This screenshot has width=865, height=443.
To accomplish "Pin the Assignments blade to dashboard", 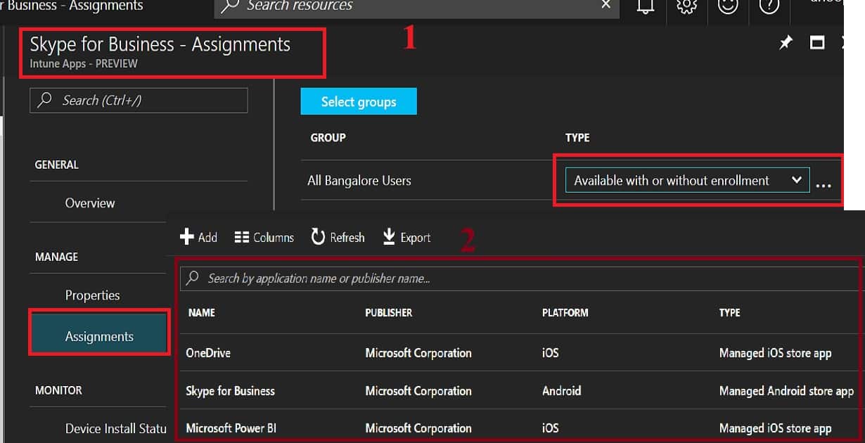I will (786, 43).
